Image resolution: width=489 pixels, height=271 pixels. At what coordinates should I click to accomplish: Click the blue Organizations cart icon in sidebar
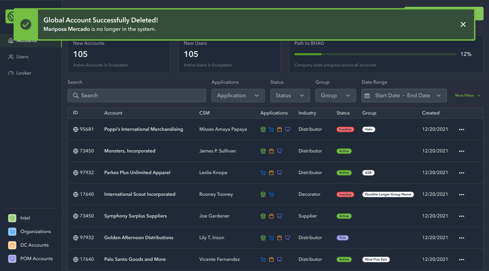(x=12, y=232)
